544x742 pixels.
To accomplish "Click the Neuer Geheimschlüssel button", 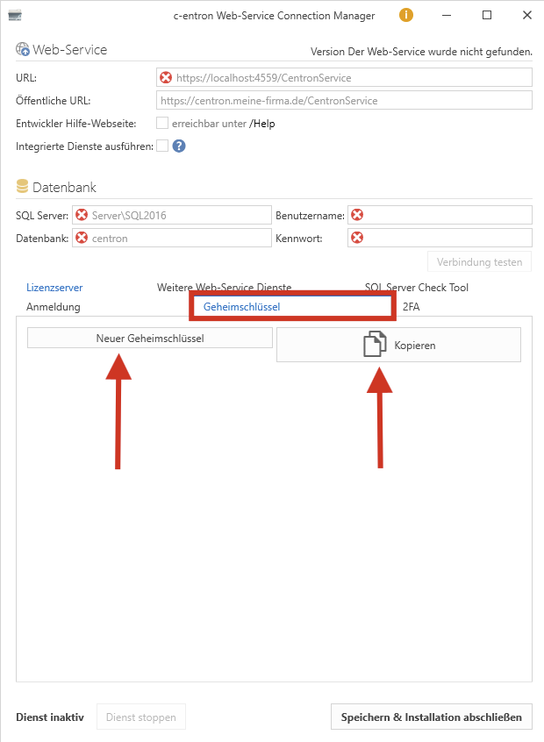I will pos(150,338).
